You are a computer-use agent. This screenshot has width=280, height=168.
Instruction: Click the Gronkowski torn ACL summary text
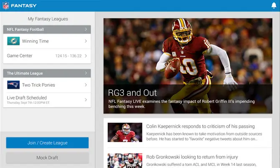(201, 164)
